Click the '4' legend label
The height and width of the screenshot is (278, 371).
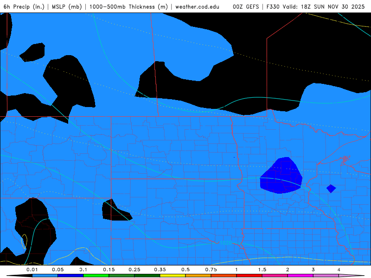(x=339, y=270)
